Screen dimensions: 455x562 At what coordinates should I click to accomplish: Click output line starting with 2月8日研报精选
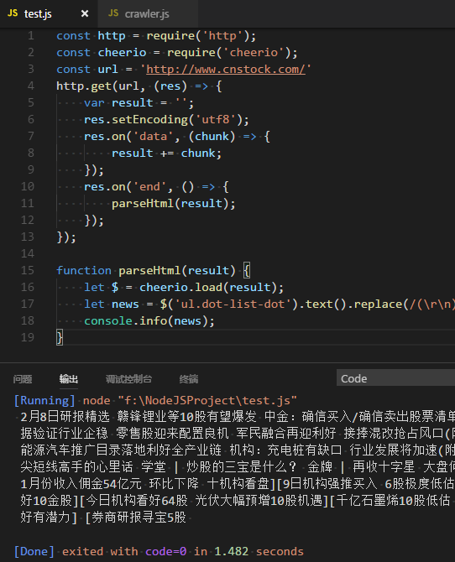238,417
